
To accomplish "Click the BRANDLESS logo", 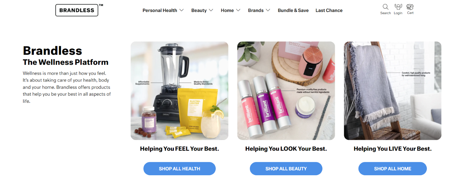I will (77, 10).
